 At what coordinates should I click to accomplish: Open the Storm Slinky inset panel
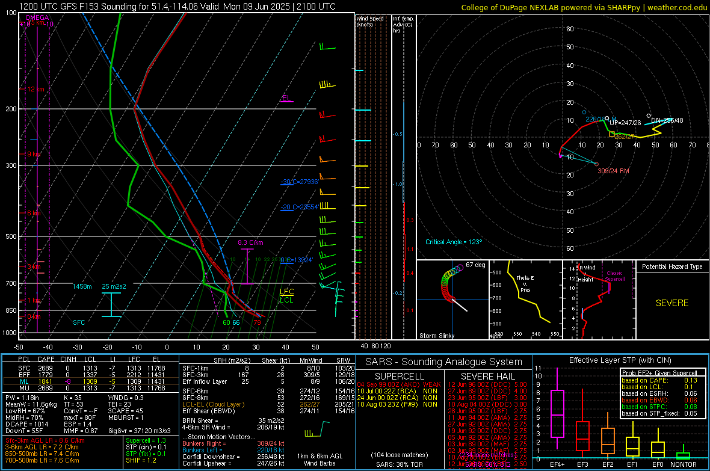point(452,300)
